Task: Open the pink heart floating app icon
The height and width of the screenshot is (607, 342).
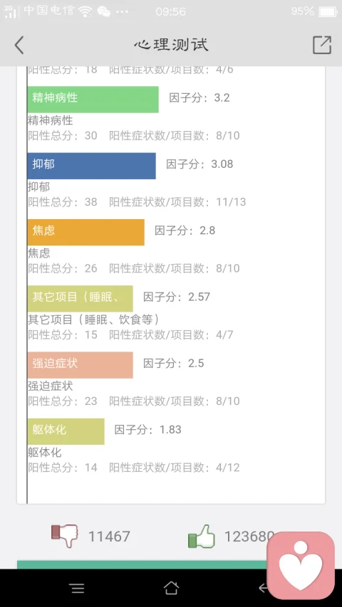Action: (301, 565)
